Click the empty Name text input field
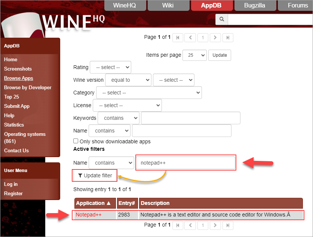Screen dimensions: 313x237 pyautogui.click(x=182, y=131)
